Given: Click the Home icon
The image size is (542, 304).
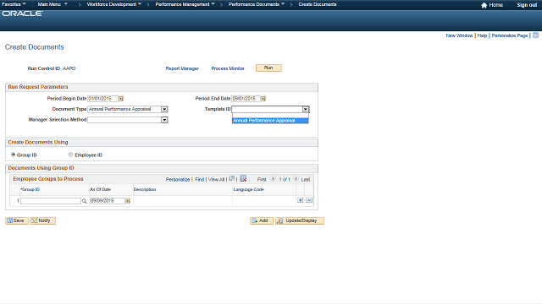Looking at the screenshot, I should coord(484,5).
